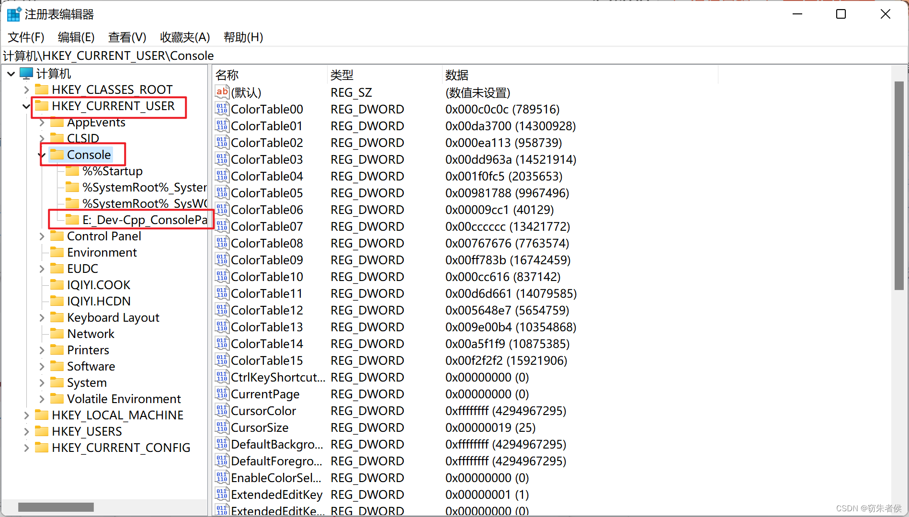Click the 类型 column header
This screenshot has height=517, width=909.
click(342, 75)
